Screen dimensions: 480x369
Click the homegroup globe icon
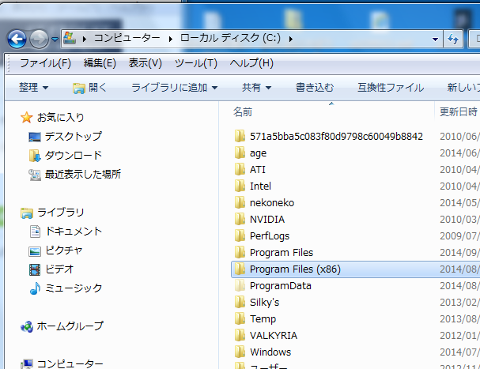pos(27,326)
